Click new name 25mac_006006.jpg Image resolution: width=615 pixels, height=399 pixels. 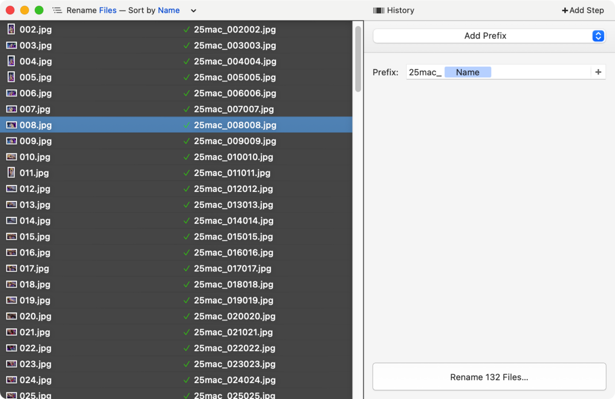click(235, 93)
